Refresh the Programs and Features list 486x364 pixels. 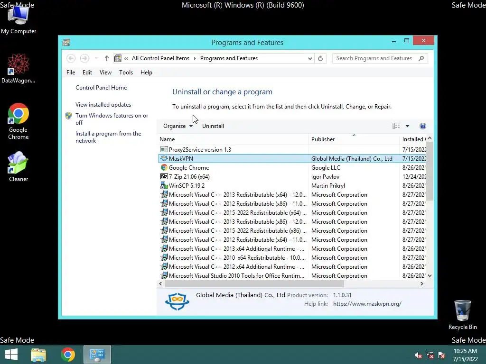[320, 58]
